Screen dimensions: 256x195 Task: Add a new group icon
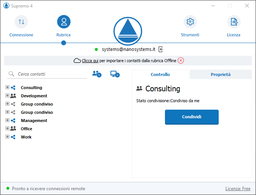pos(97,74)
